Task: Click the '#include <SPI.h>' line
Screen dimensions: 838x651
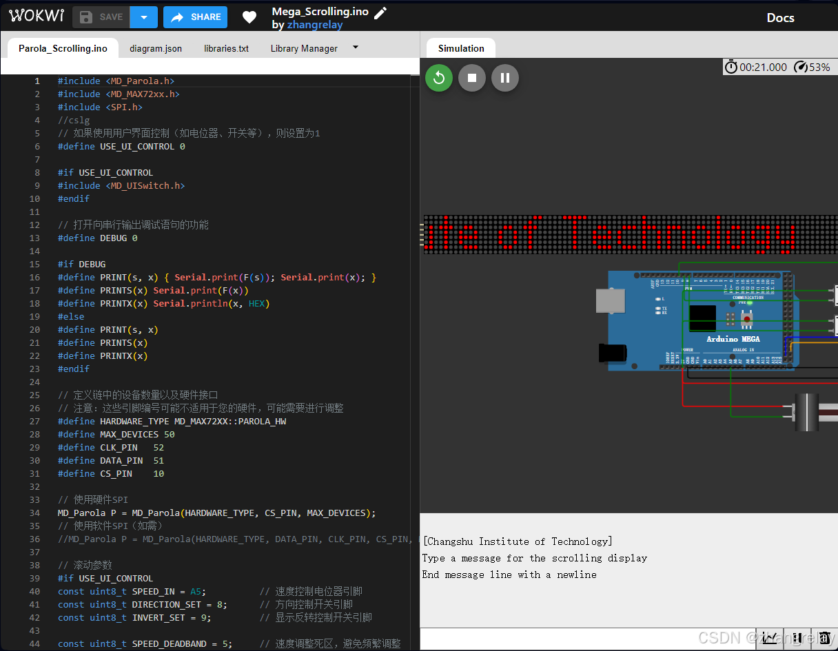Action: point(101,107)
